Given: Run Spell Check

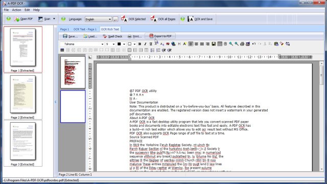Looking at the screenshot, I should (112, 36).
